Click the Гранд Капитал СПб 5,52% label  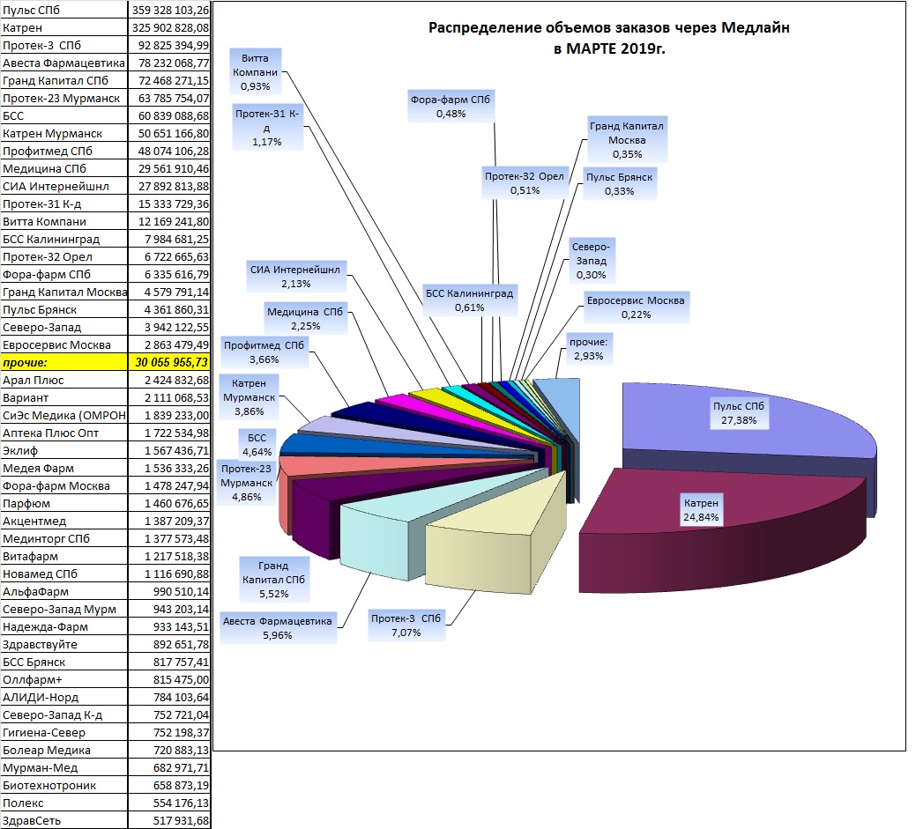point(274,579)
